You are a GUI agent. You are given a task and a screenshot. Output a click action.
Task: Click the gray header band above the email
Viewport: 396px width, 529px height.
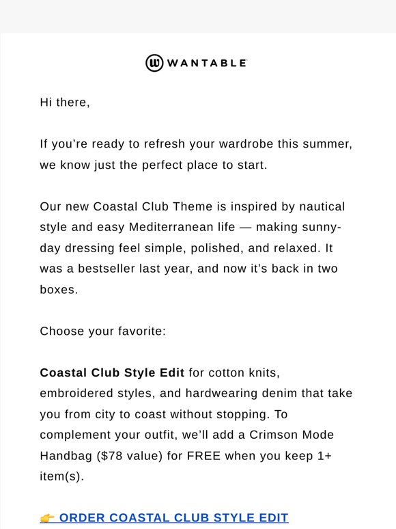click(198, 16)
